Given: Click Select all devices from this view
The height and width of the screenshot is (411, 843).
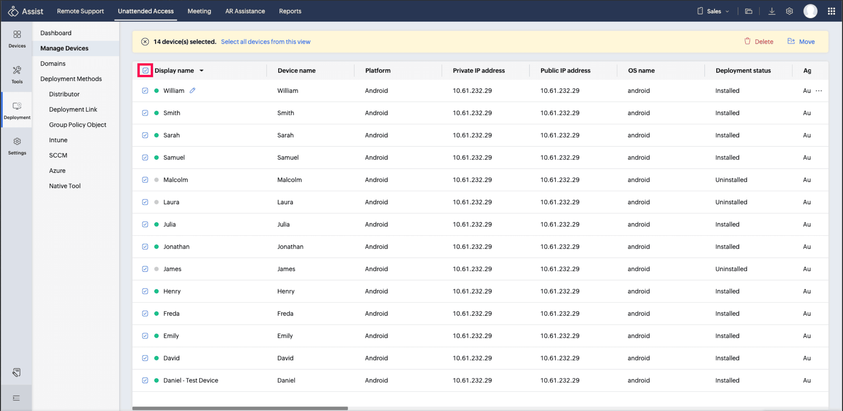Looking at the screenshot, I should [265, 42].
